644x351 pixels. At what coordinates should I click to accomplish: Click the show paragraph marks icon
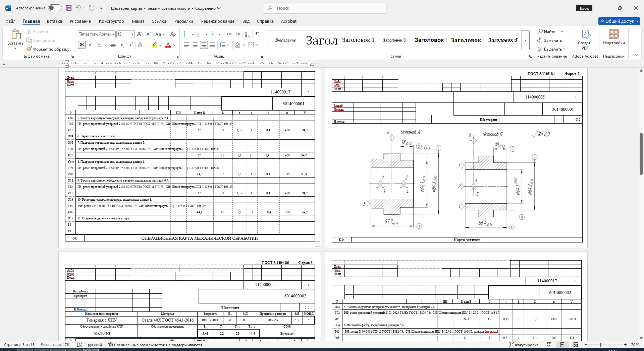click(257, 34)
